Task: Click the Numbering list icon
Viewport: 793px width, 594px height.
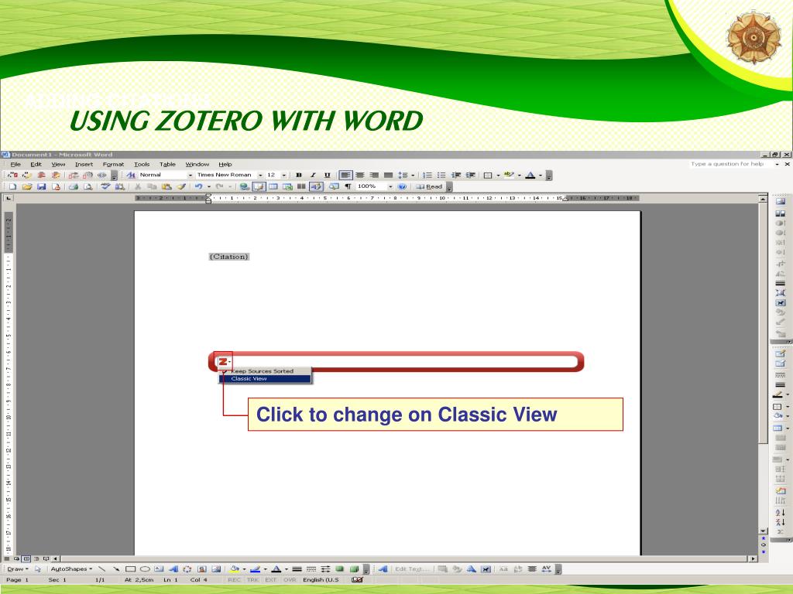Action: [427, 176]
